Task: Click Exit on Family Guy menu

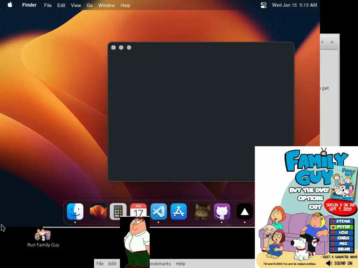Action: [315, 207]
